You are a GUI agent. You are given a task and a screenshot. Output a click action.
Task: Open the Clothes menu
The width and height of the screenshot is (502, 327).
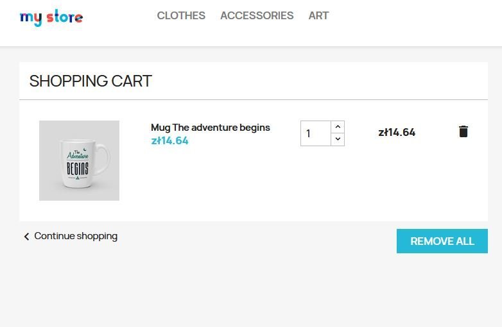tap(181, 15)
